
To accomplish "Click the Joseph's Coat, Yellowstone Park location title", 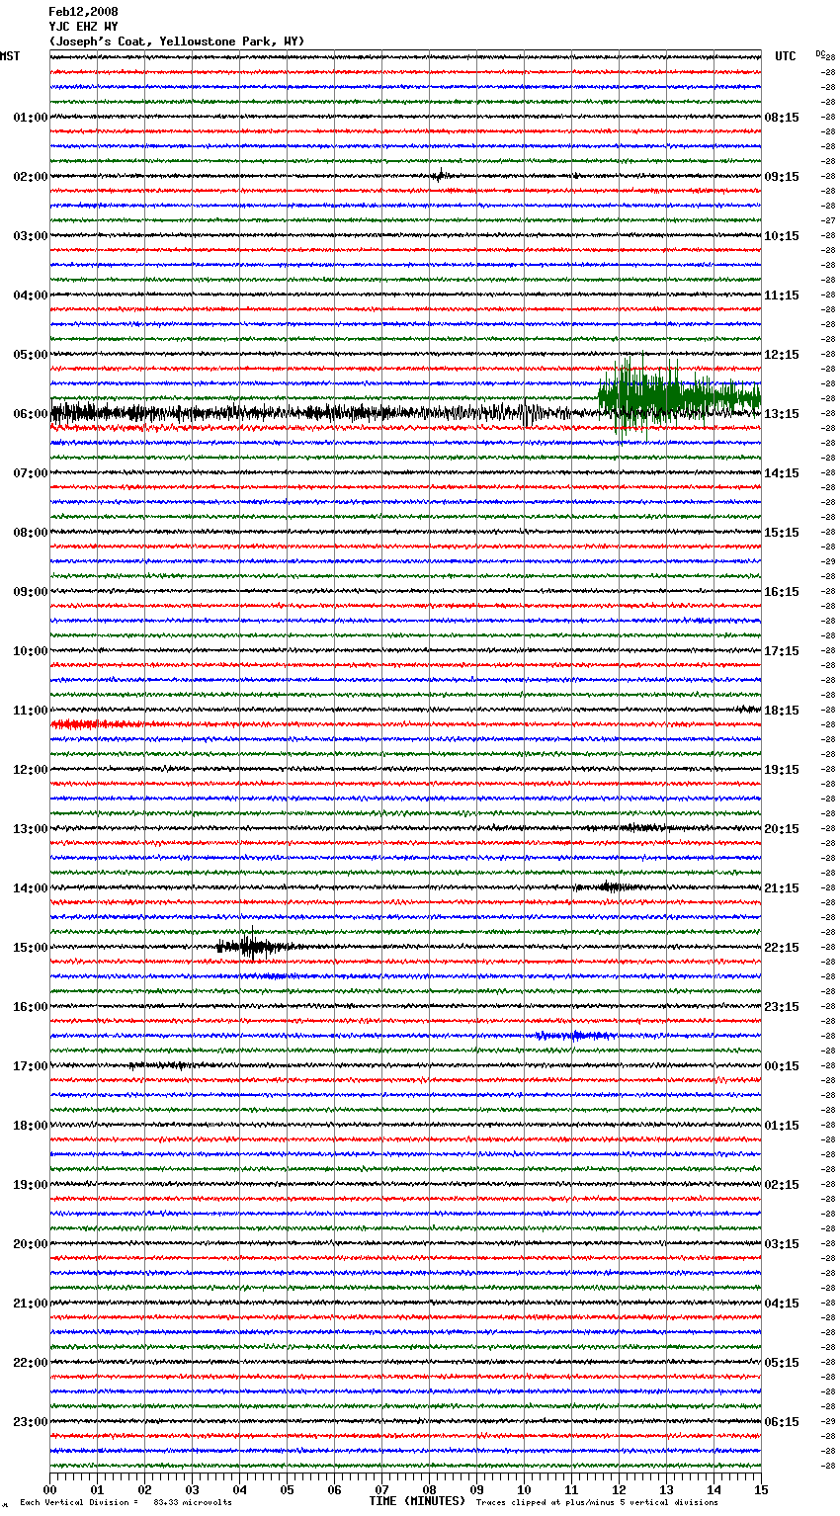I will point(177,42).
